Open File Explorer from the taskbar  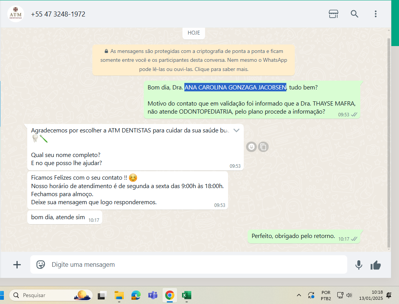[119, 295]
